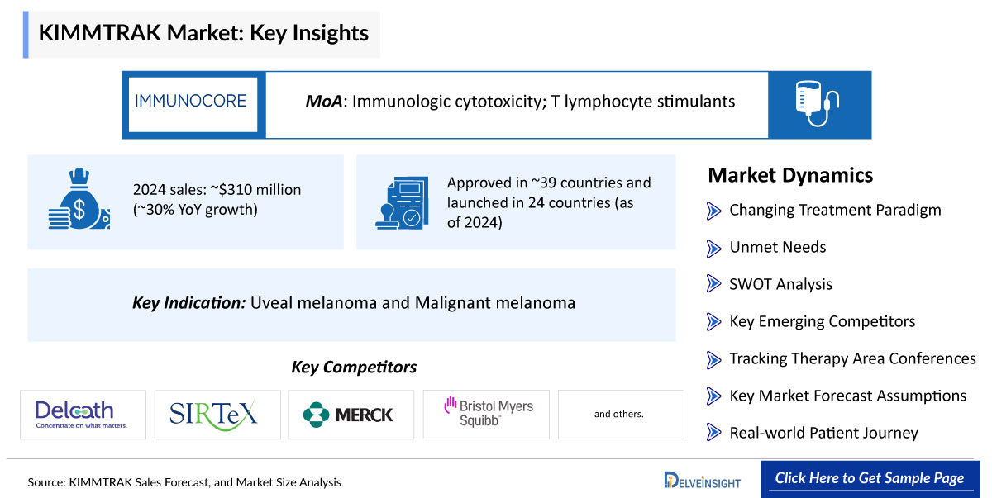Select Key Market Forecast Assumptions
This screenshot has height=498, width=992.
tap(847, 396)
